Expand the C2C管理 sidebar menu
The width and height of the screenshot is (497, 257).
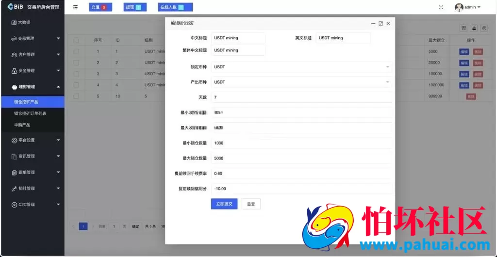pyautogui.click(x=58, y=205)
